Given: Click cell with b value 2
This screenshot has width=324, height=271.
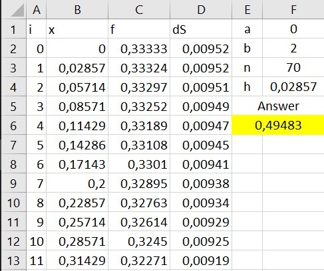Looking at the screenshot, I should pyautogui.click(x=293, y=48).
